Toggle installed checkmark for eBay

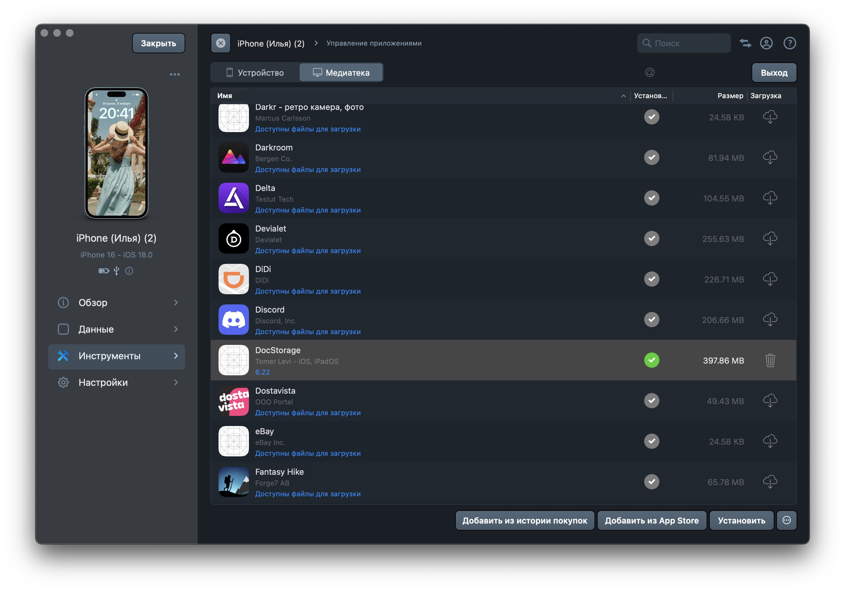coord(651,441)
